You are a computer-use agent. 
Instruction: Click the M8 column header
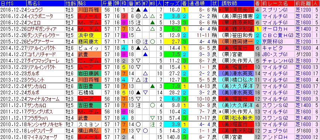coord(152,3)
